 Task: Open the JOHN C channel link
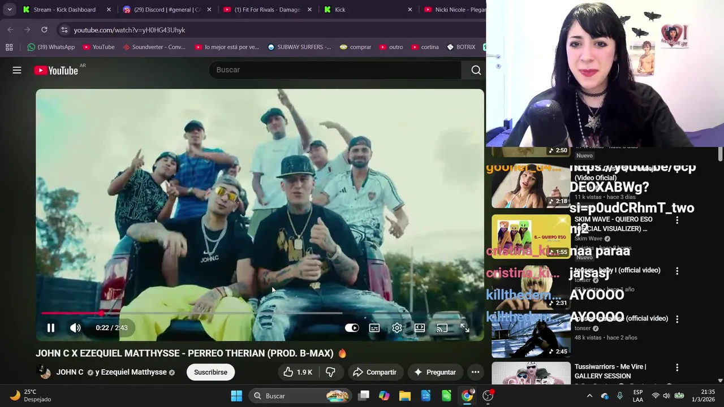point(70,372)
